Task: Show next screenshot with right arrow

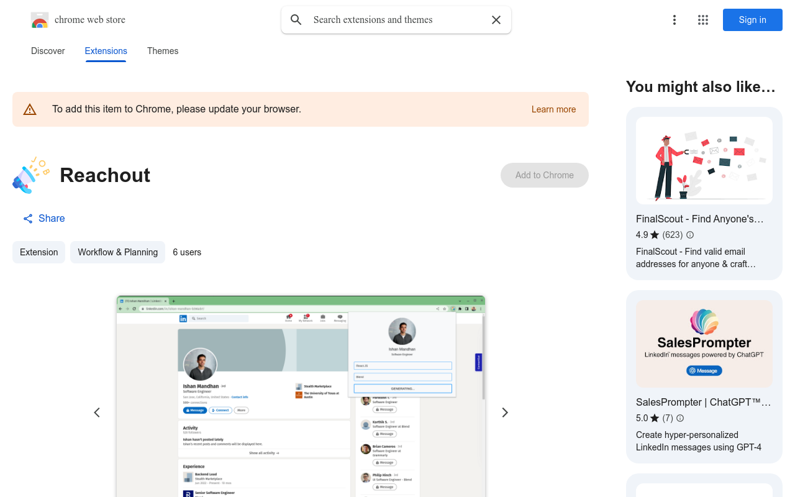Action: [505, 413]
